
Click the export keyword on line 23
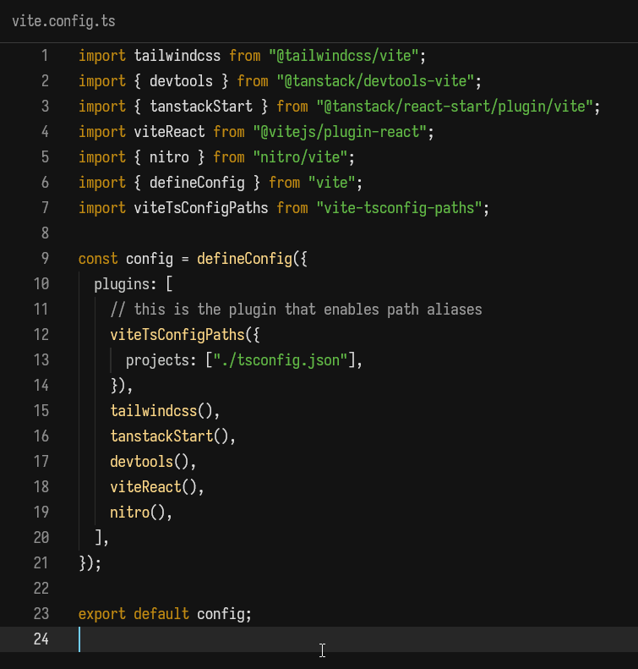coord(102,613)
